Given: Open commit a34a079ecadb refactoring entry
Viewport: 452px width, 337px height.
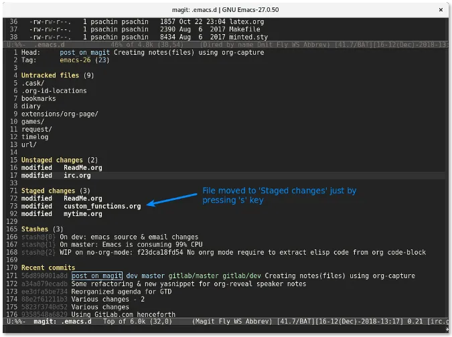Looking at the screenshot, I should [x=44, y=284].
